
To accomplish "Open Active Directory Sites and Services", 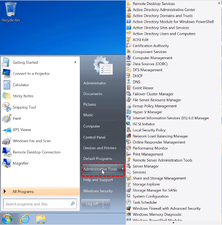I will (x=161, y=28).
